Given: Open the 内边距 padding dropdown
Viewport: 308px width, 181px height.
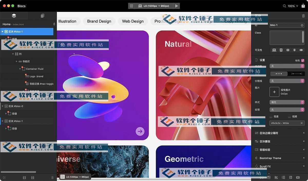Looking at the screenshot, I should pyautogui.click(x=287, y=66).
